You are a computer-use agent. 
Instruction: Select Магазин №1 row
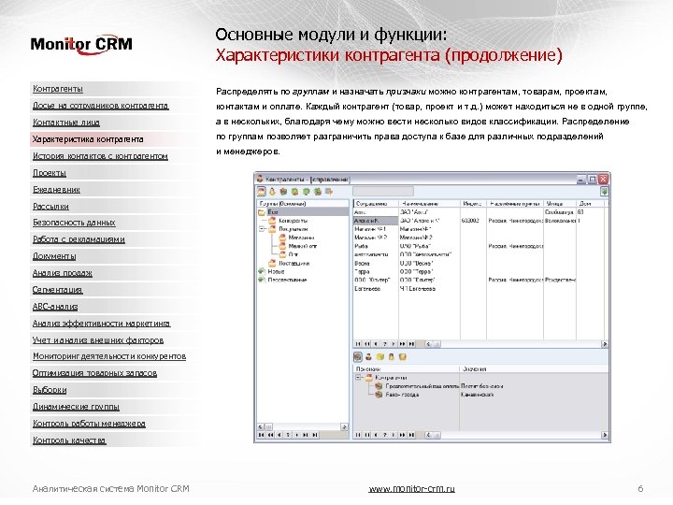pos(370,229)
